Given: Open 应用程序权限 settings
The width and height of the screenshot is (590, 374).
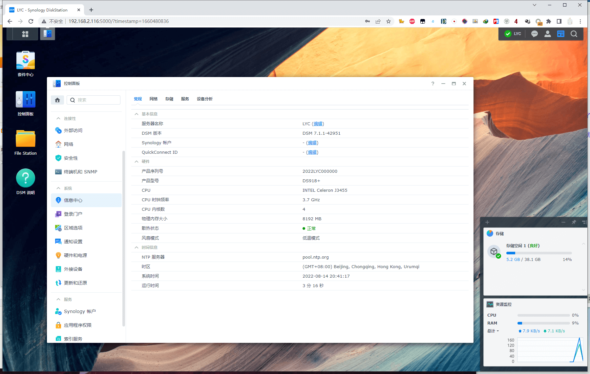Looking at the screenshot, I should (86, 325).
